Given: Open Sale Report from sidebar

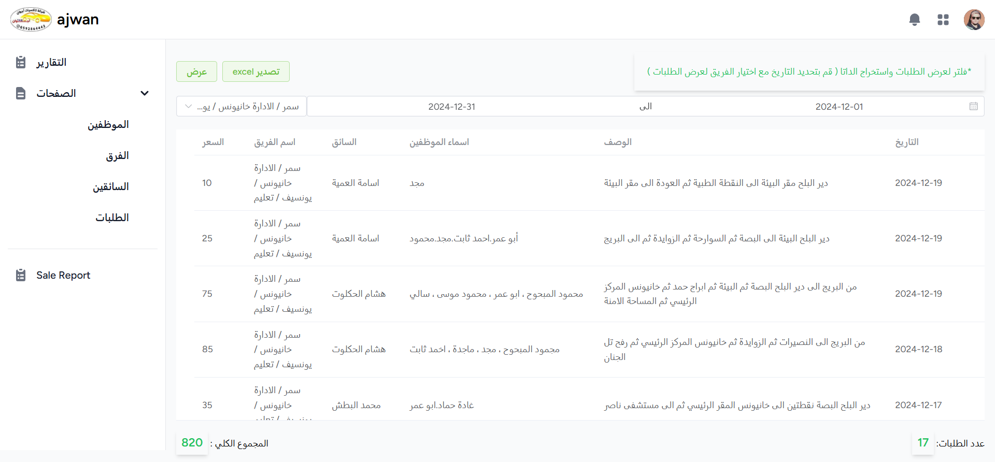Looking at the screenshot, I should click(63, 275).
